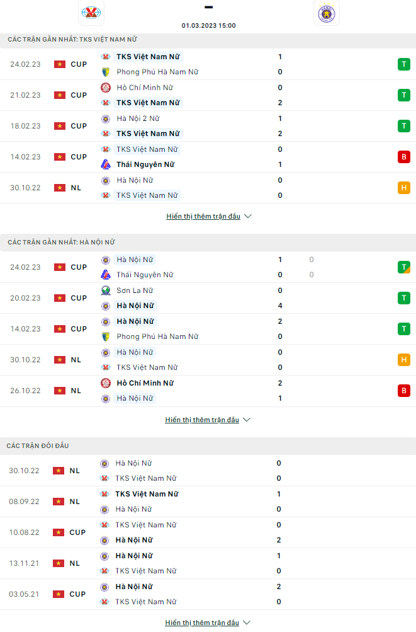Image resolution: width=416 pixels, height=632 pixels.
Task: Click the Phong Phú Hà Nam Nữ logo in 24.02.23 match
Action: (106, 72)
